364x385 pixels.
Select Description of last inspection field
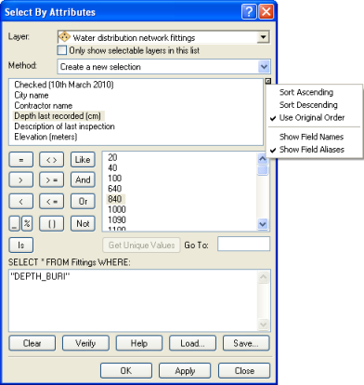(64, 126)
